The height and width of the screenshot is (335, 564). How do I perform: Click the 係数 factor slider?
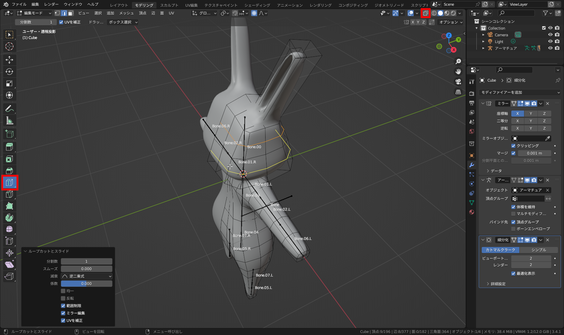(x=86, y=283)
